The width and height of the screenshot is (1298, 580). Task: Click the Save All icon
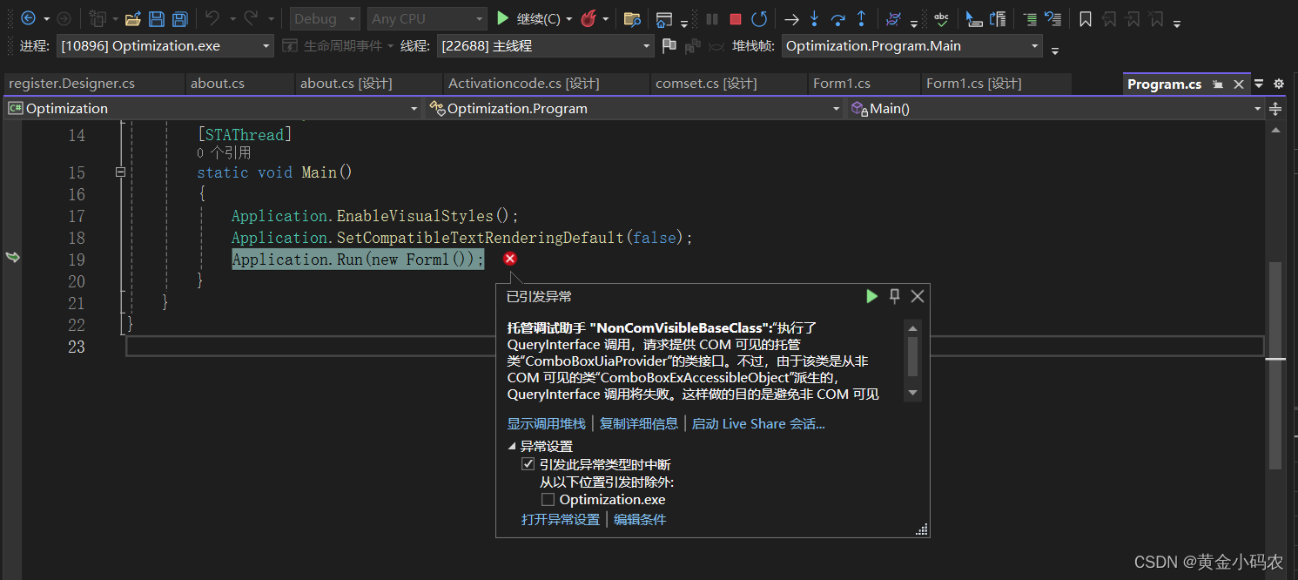pyautogui.click(x=179, y=18)
